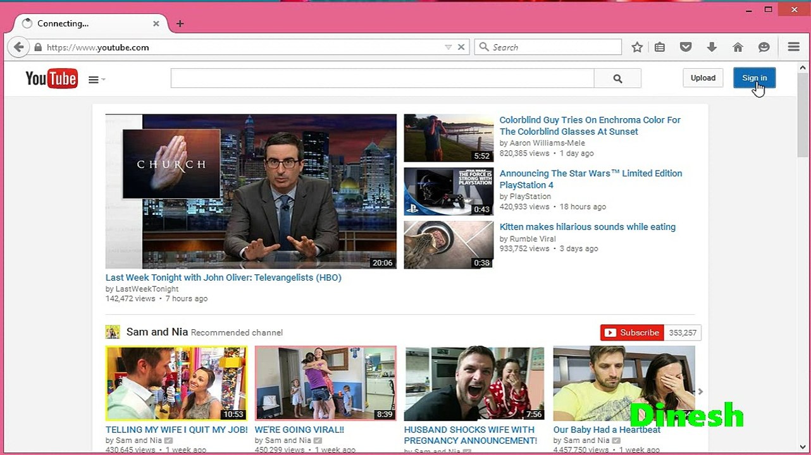
Task: Open Sam and Nia channel title
Action: click(x=157, y=332)
